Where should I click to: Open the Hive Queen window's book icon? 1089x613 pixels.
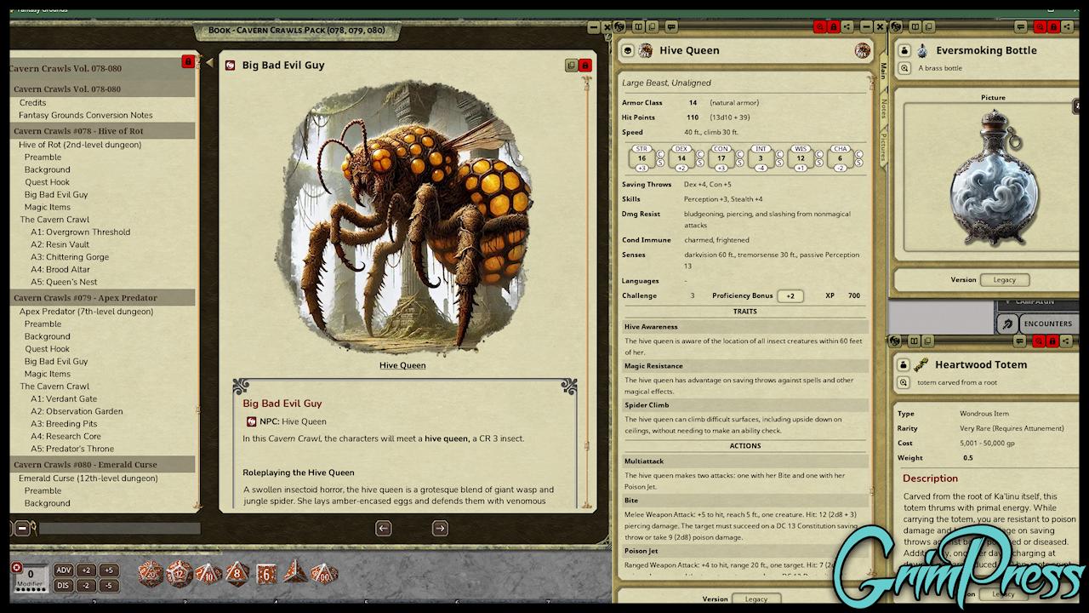click(x=639, y=26)
